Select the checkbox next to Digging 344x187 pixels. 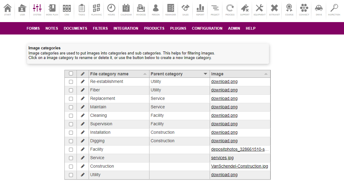pos(71,141)
